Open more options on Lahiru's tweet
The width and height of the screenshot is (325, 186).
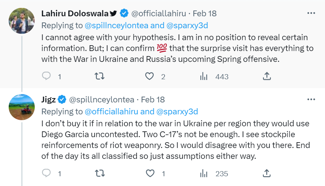(311, 13)
